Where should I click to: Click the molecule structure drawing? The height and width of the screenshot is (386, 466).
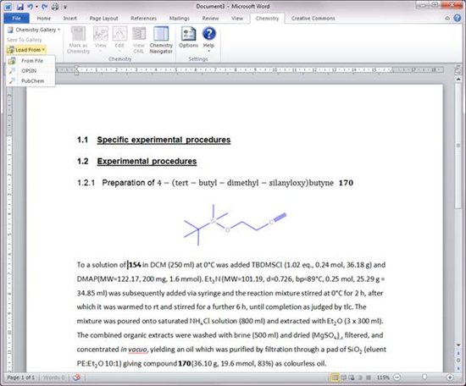(x=235, y=225)
